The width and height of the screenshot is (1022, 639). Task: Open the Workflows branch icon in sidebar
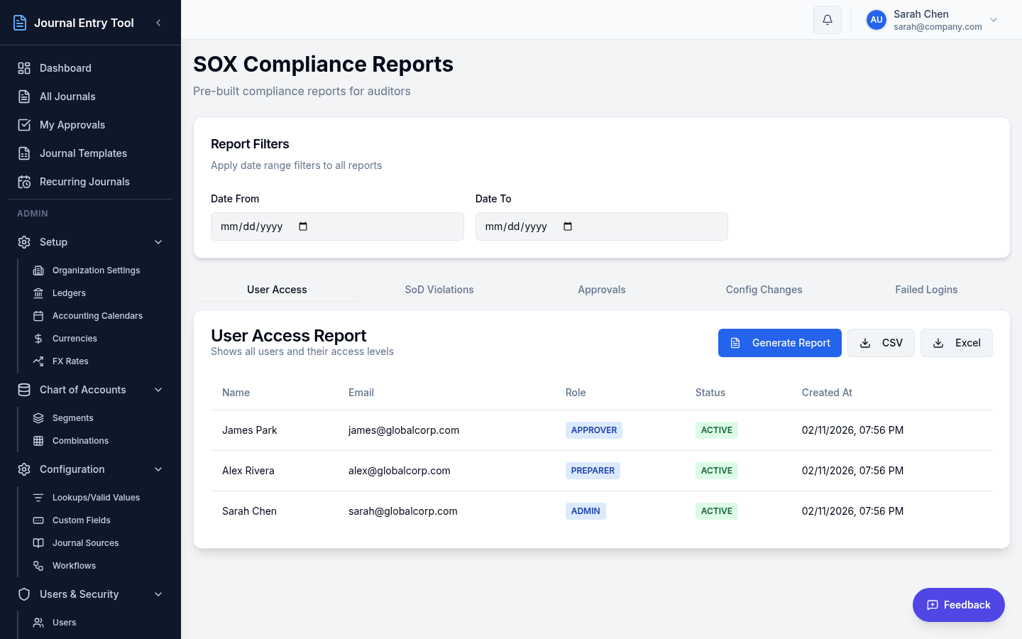click(x=38, y=565)
